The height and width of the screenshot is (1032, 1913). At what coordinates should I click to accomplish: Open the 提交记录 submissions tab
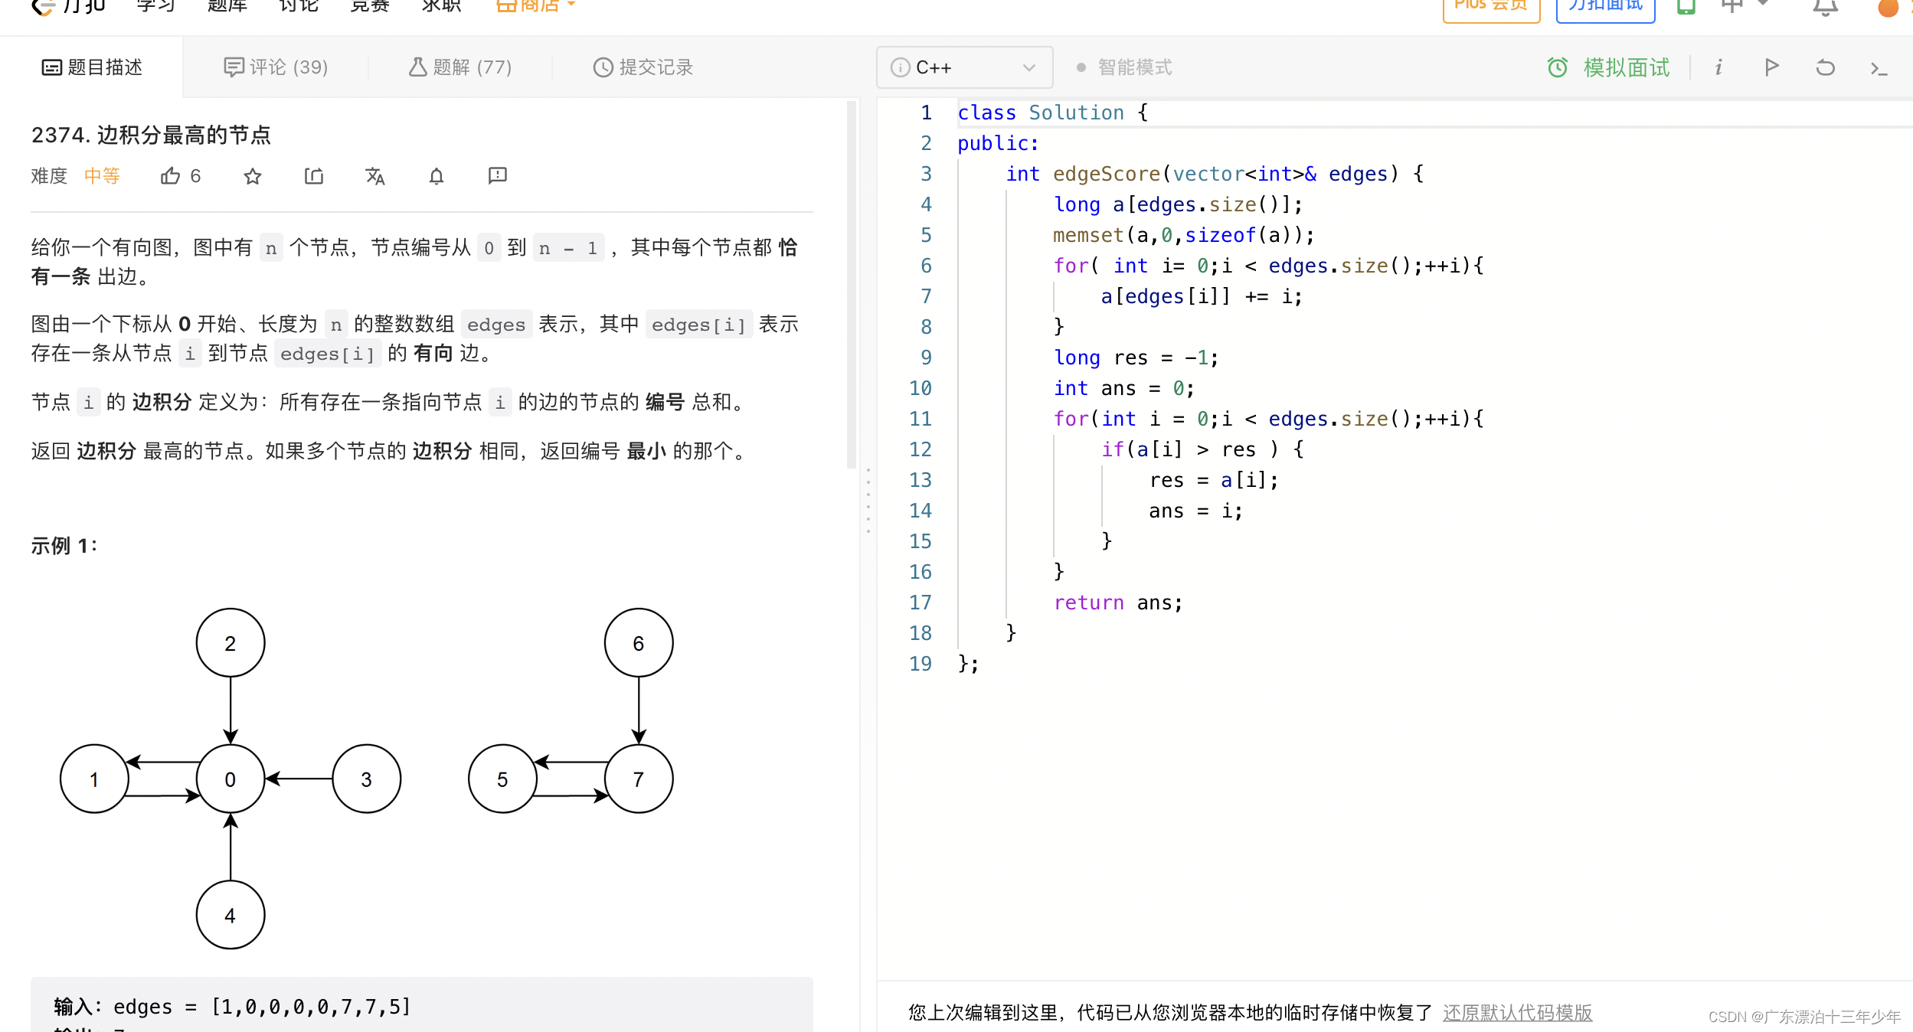pos(643,67)
